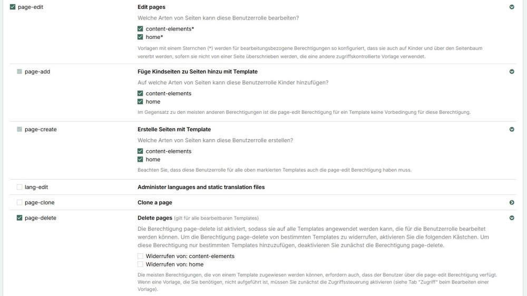Toggle the page-create permission checkbox
Screen dimensions: 527x296
(x=19, y=130)
